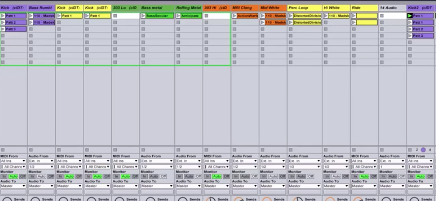Click the clip stop button on Mid White track
This screenshot has height=201, width=436.
[x=262, y=150]
